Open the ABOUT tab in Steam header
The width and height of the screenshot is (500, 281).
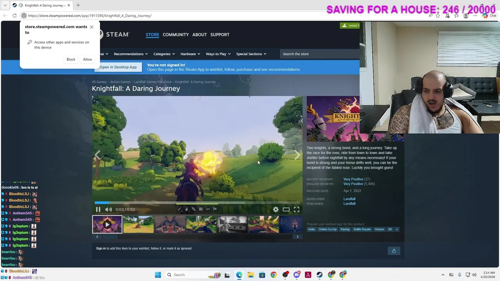pos(200,35)
